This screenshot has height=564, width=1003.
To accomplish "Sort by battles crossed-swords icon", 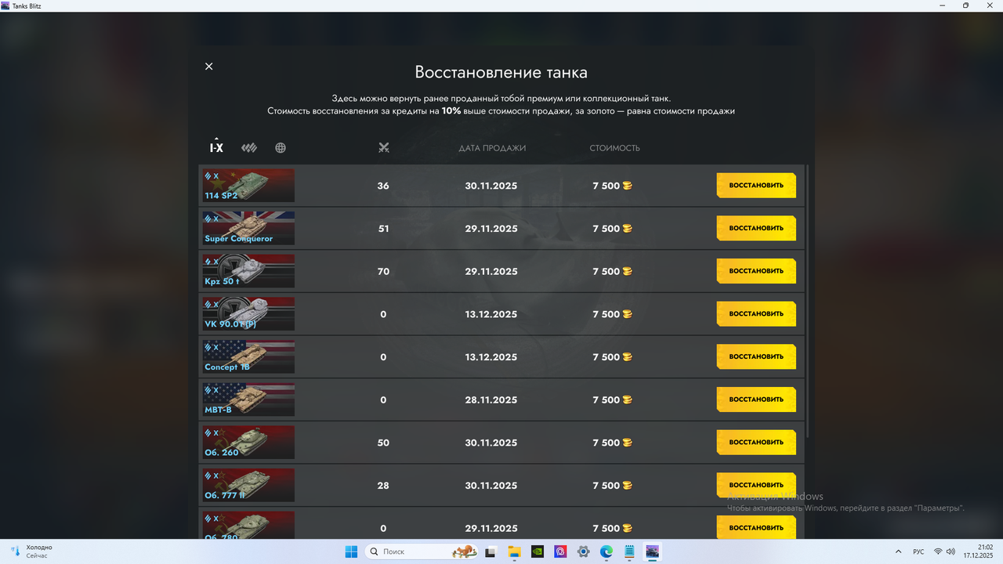I will click(x=383, y=148).
